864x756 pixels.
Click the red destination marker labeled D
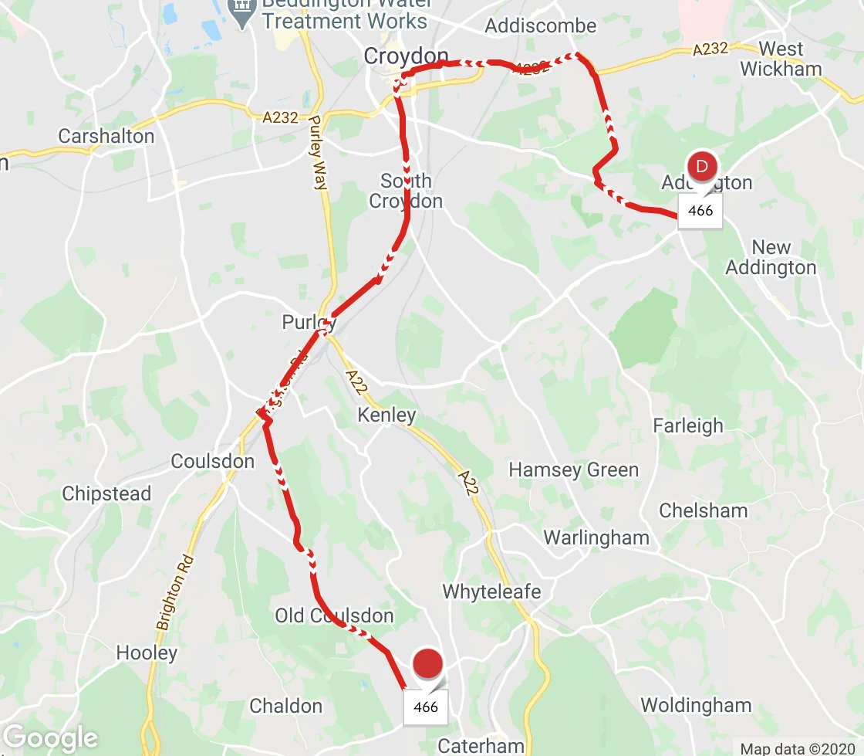coord(702,166)
